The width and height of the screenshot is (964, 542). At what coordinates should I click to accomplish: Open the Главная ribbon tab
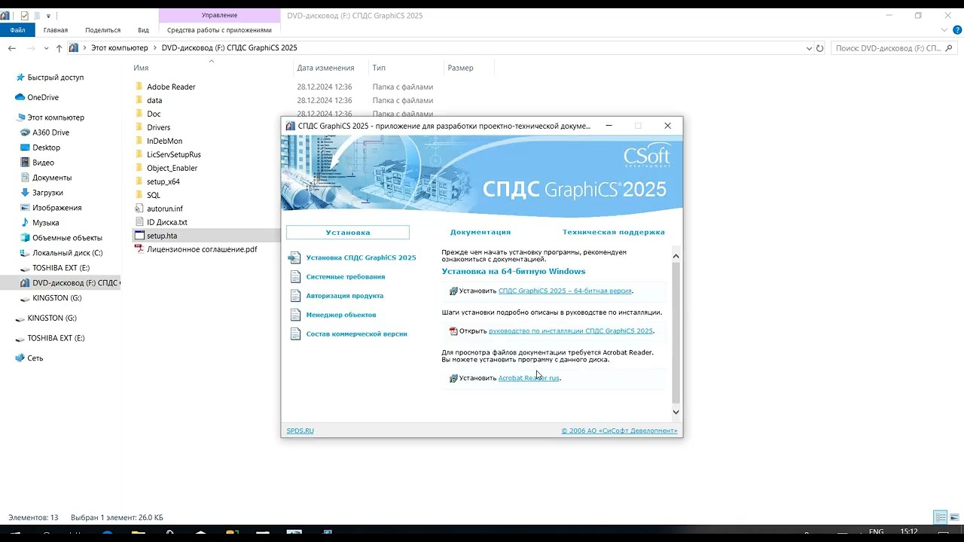pos(56,30)
